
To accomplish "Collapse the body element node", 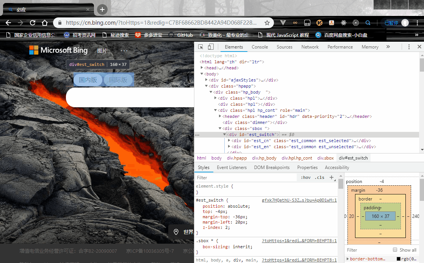I will point(202,74).
